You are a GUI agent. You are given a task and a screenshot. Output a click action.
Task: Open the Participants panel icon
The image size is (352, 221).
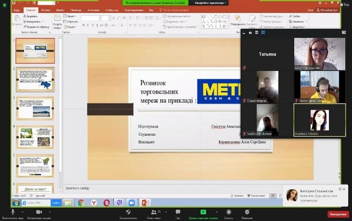coord(154,211)
